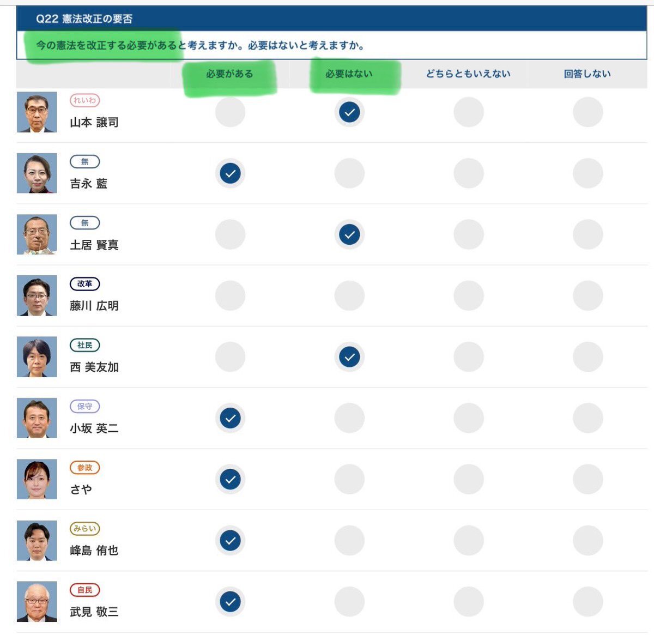Click the れいわ party badge
This screenshot has height=635, width=654.
[x=84, y=100]
